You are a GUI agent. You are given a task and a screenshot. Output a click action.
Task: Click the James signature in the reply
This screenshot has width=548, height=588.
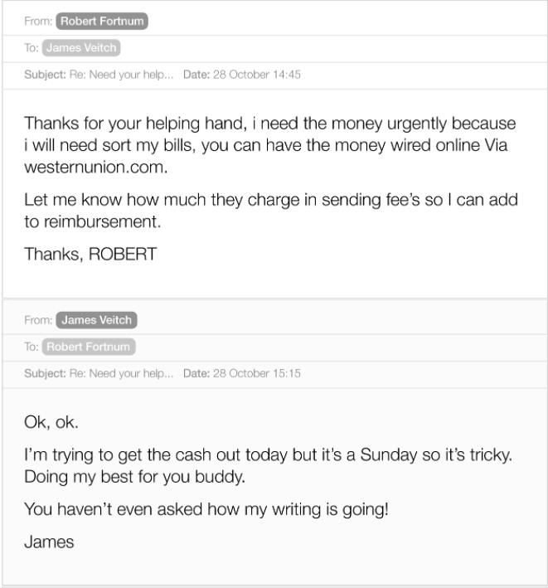pyautogui.click(x=49, y=542)
